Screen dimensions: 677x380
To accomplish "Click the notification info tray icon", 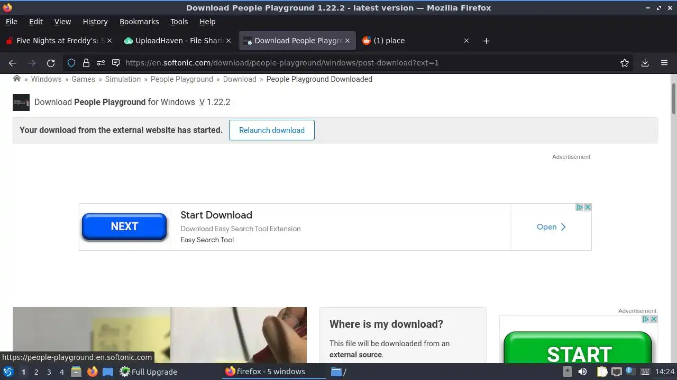I will click(x=630, y=371).
